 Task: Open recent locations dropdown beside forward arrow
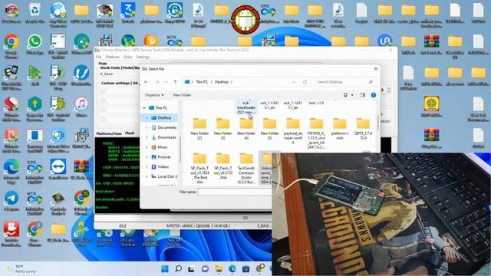[166, 82]
